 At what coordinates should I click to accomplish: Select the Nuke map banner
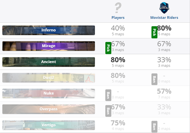49,93
